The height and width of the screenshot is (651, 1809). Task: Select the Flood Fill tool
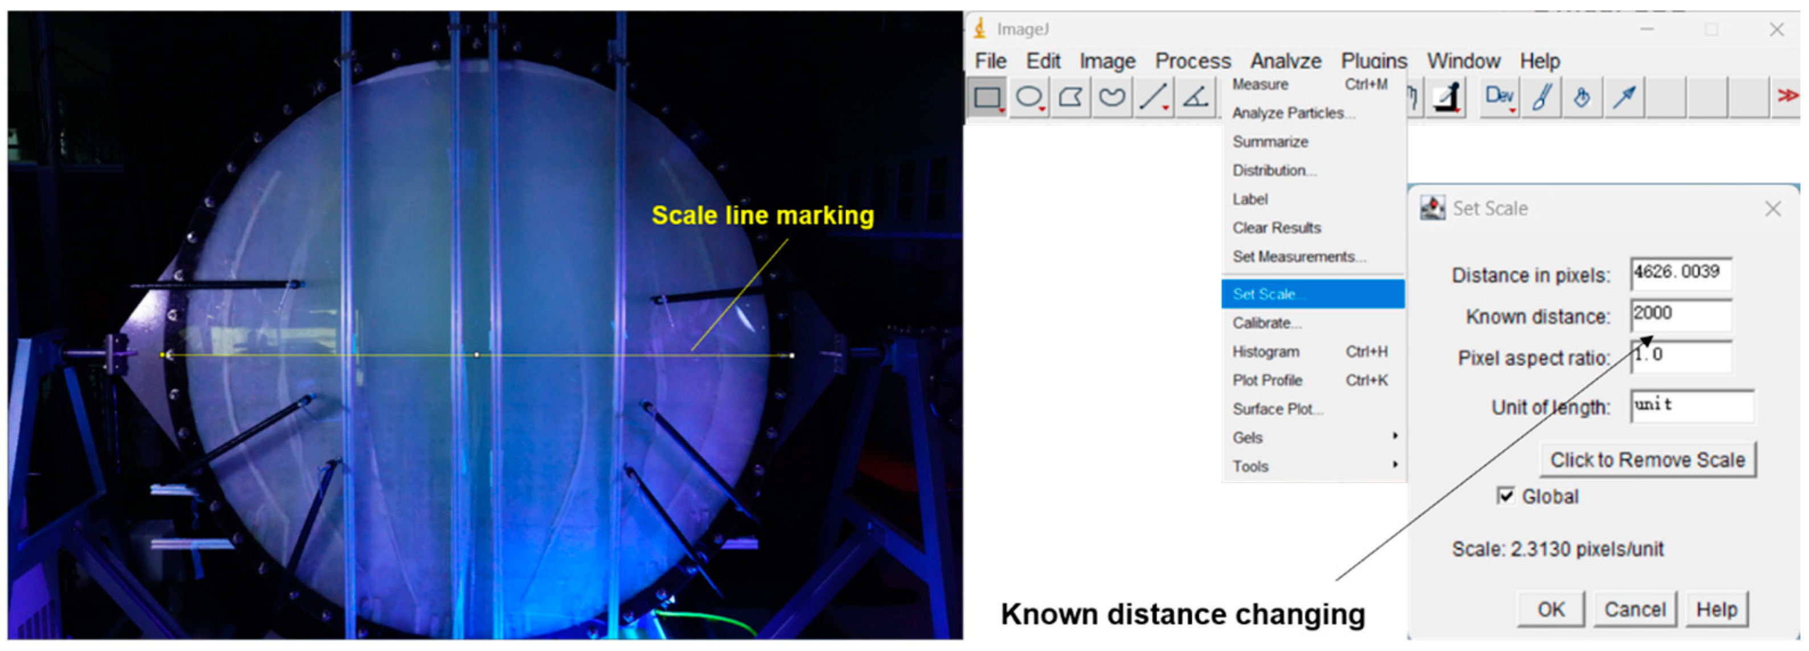[1582, 97]
